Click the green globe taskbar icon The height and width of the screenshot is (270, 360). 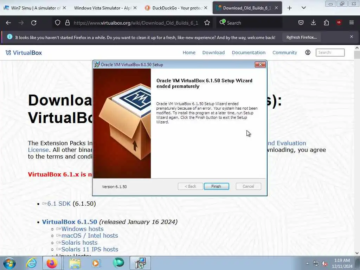point(118,263)
